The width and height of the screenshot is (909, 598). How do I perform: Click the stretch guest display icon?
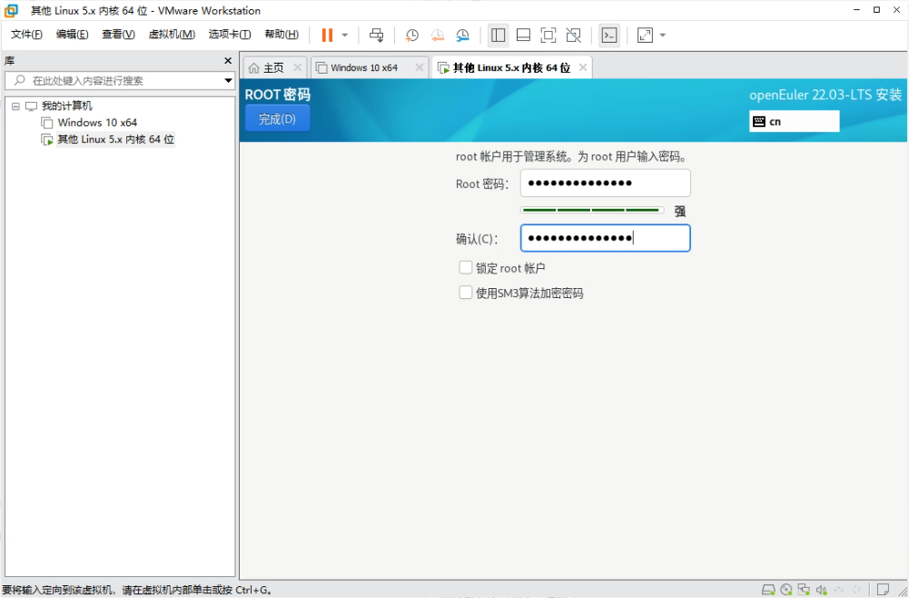[645, 35]
